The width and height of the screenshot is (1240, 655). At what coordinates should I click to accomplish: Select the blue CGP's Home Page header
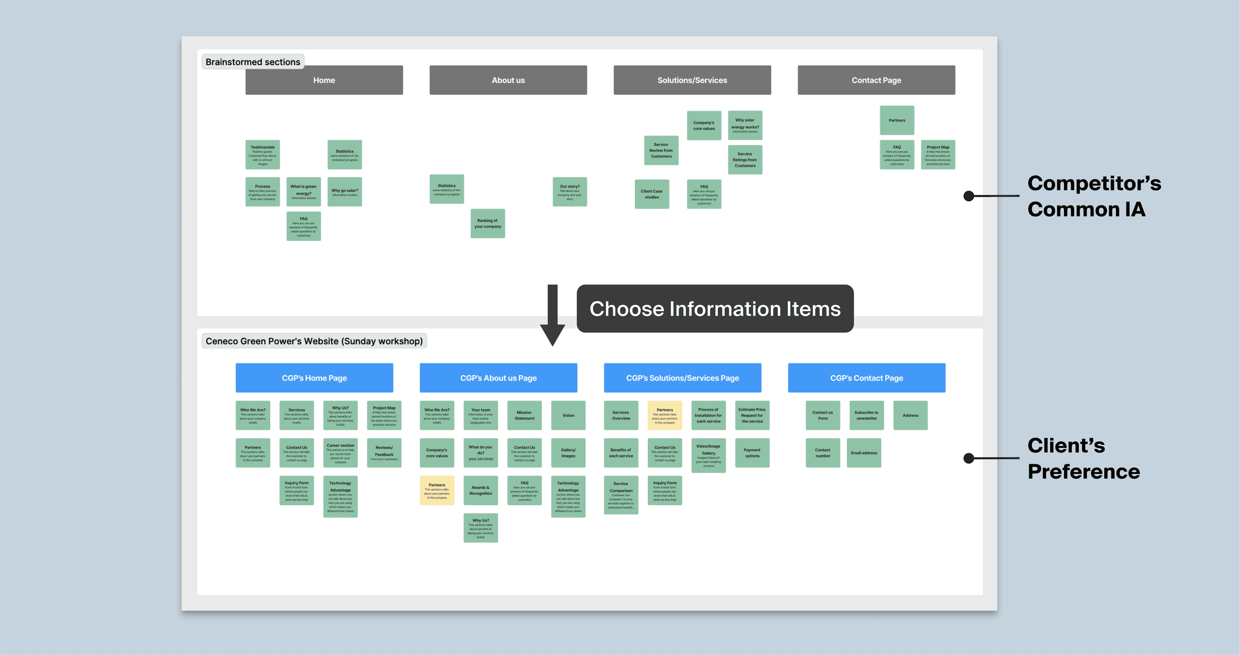(314, 378)
